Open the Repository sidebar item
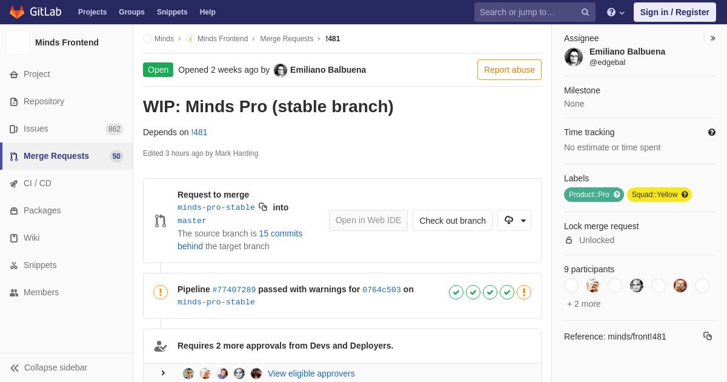This screenshot has width=727, height=382. (67, 101)
